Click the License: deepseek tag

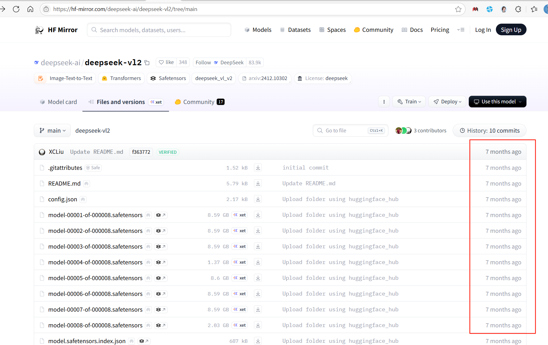(323, 78)
